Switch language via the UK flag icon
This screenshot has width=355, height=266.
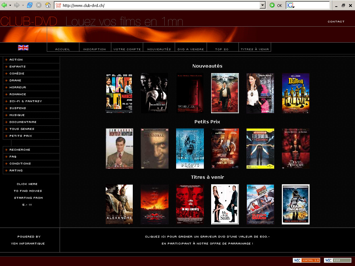[23, 47]
